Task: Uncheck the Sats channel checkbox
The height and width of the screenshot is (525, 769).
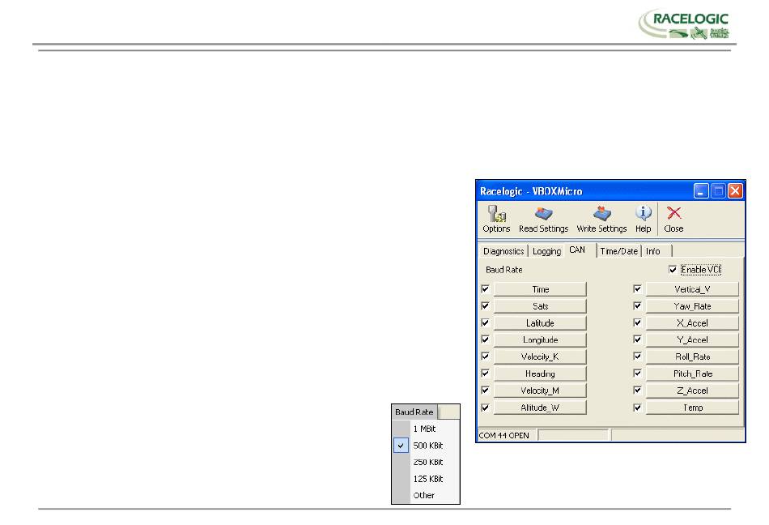Action: tap(485, 305)
